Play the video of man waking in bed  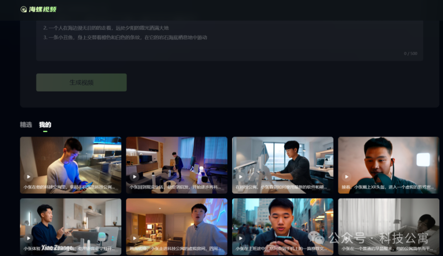347,238
